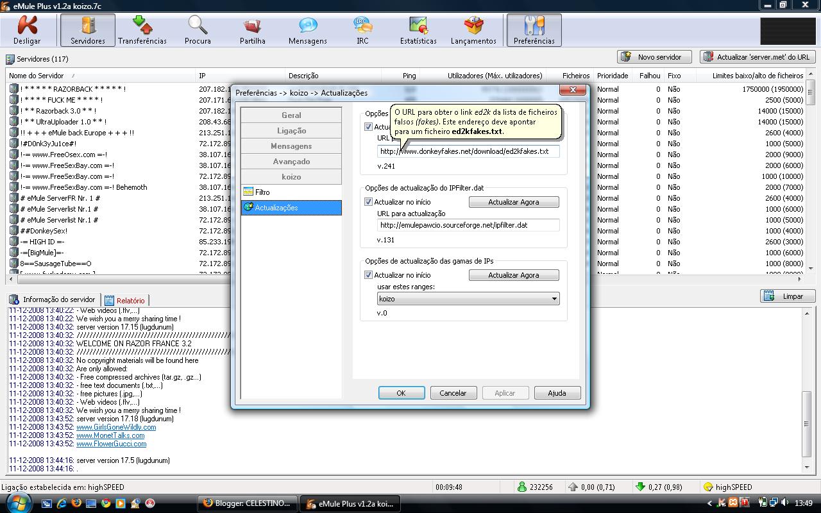Click the Limpar button to clear log

pyautogui.click(x=787, y=296)
